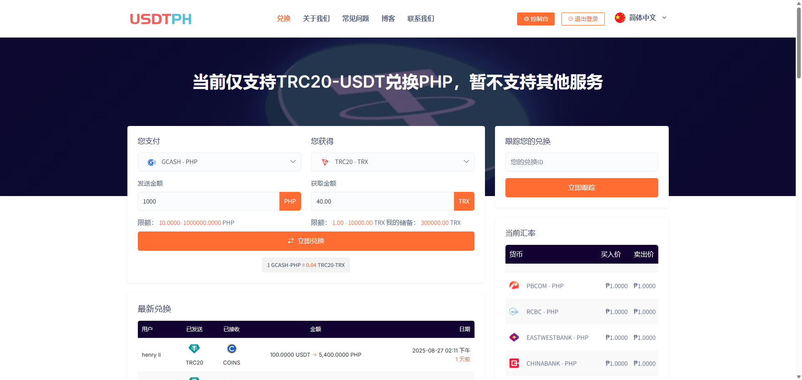
Task: Click the amount 100.0000 USDT → 5,400.0000 PHP
Action: coord(315,355)
